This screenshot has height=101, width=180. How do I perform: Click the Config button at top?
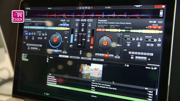pos(138,6)
